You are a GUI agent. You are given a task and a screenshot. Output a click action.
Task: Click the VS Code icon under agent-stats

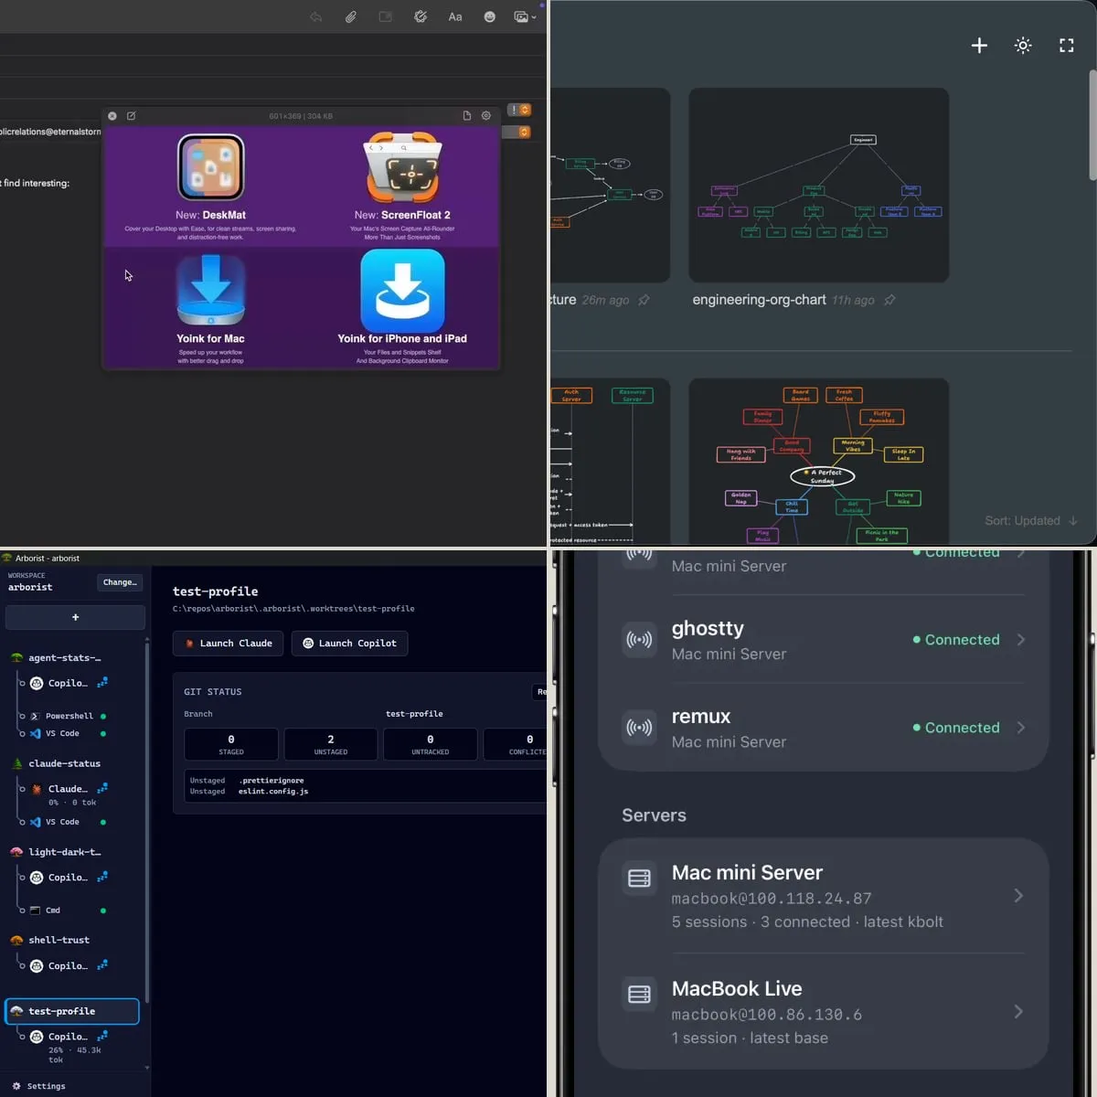tap(36, 733)
